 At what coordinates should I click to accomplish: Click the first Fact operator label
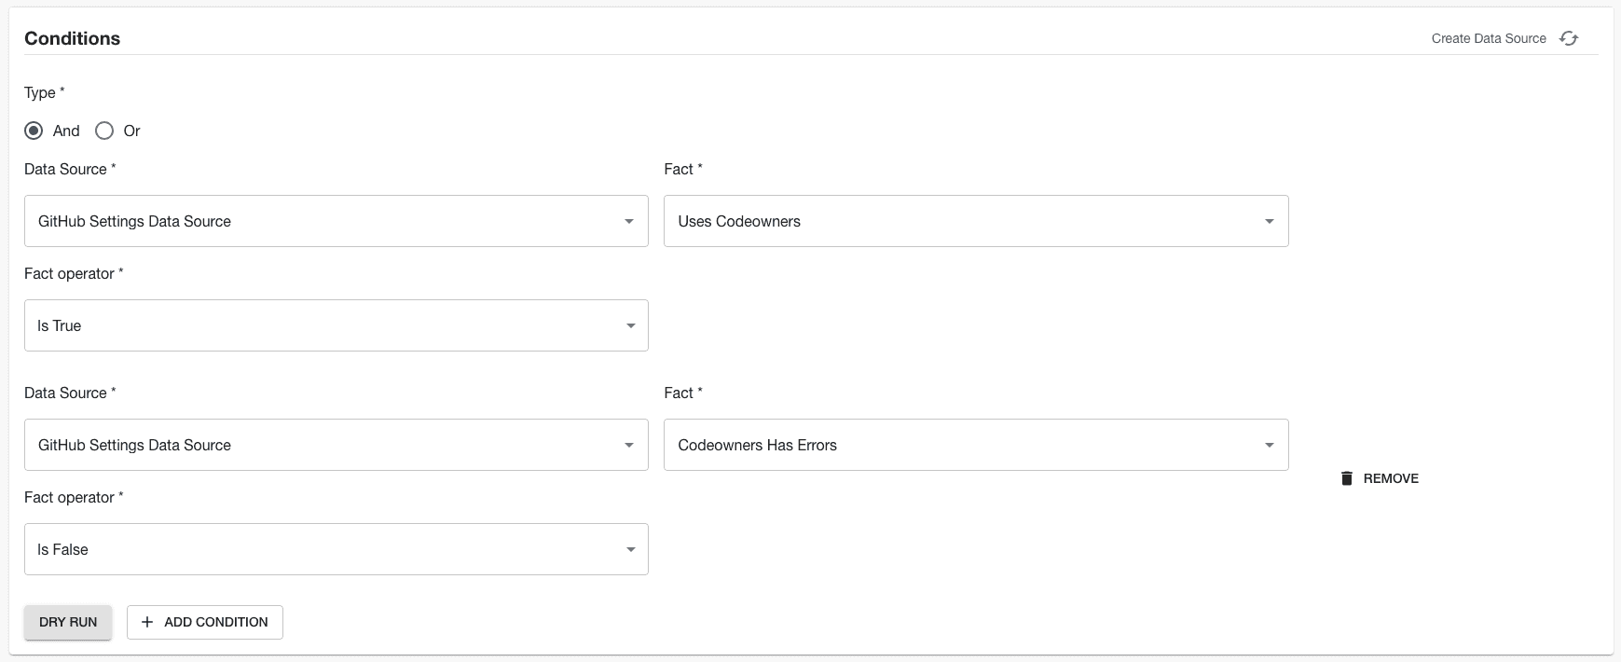(74, 273)
